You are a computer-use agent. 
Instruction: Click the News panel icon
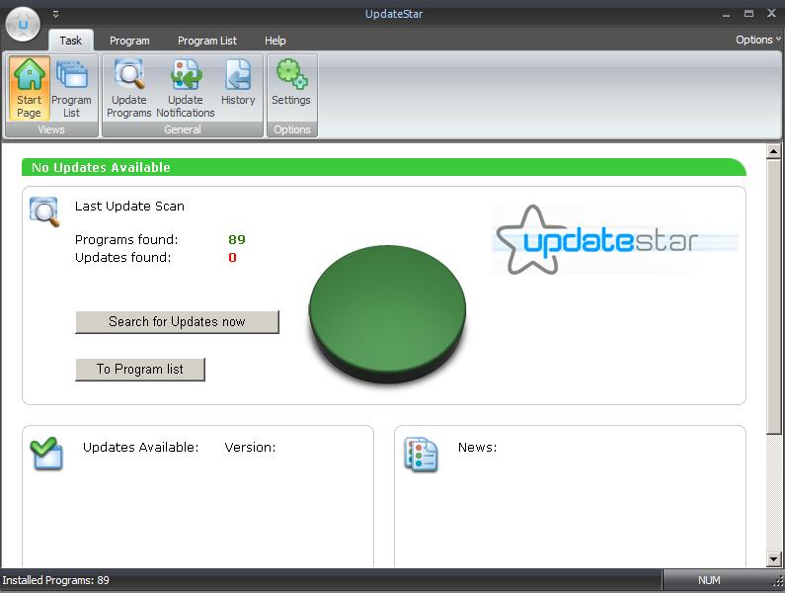pyautogui.click(x=421, y=454)
